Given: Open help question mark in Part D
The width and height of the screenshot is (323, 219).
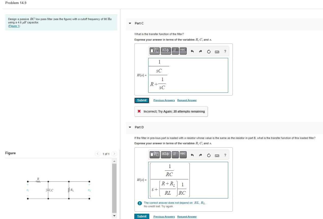Looking at the screenshot, I should (x=225, y=155).
